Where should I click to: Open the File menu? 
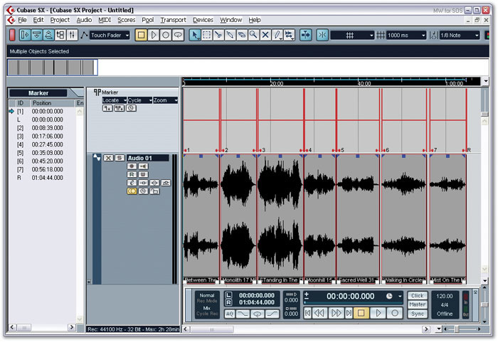(22, 20)
